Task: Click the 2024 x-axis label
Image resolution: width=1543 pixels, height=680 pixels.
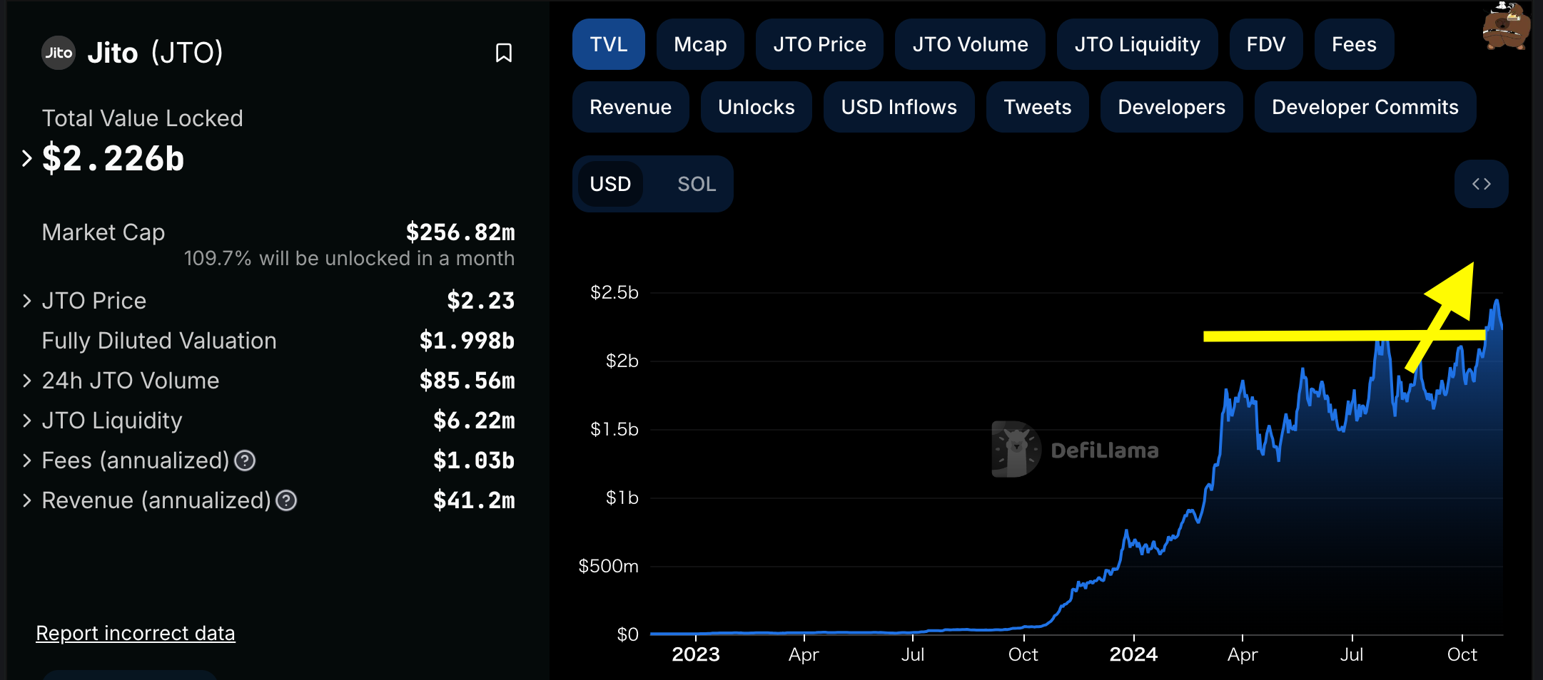Action: tap(1133, 654)
